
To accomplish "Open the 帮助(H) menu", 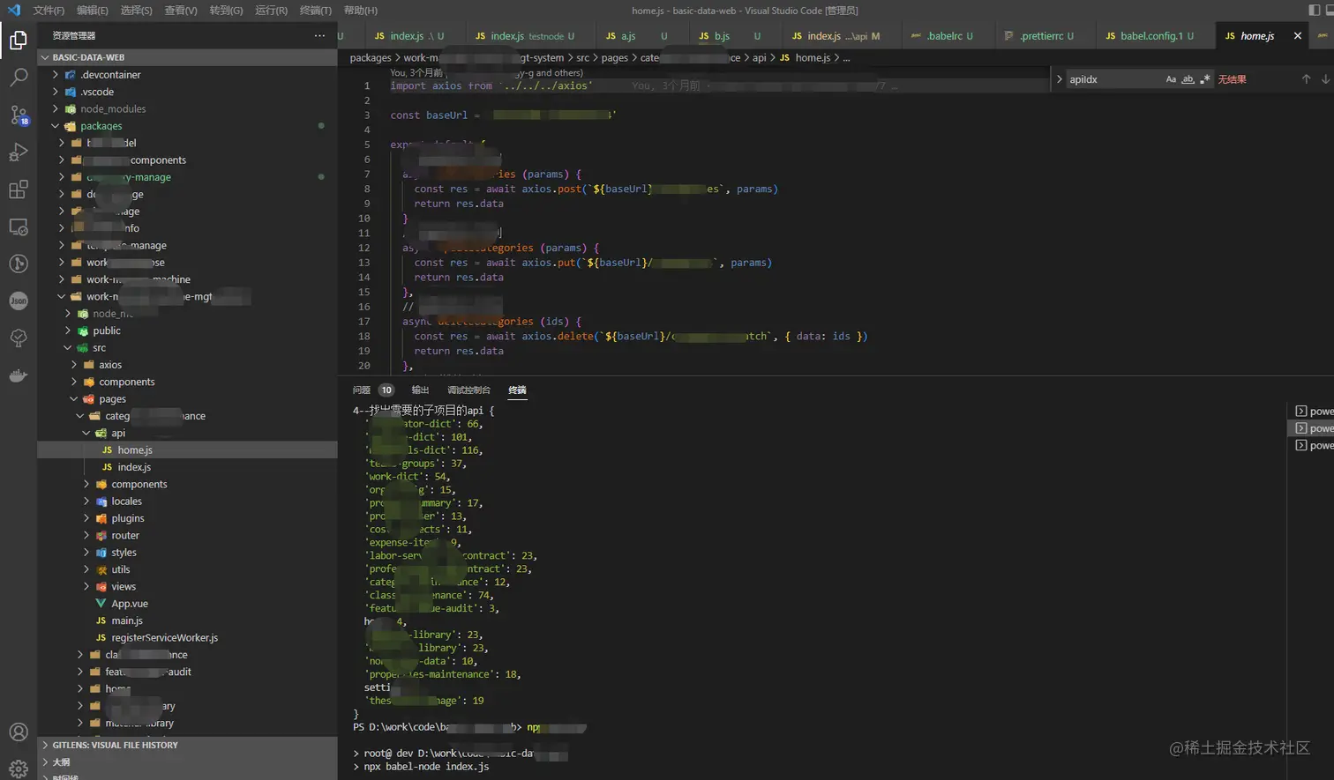I will coord(361,11).
